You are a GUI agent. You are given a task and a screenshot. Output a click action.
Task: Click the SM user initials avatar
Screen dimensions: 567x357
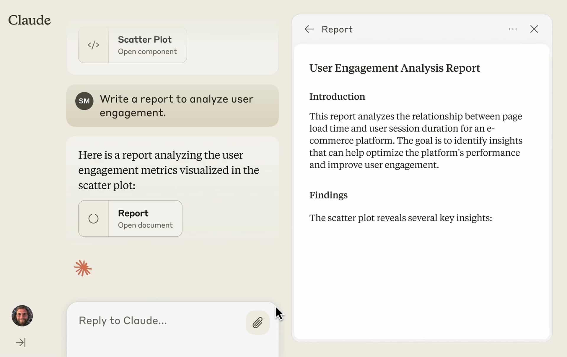click(84, 101)
